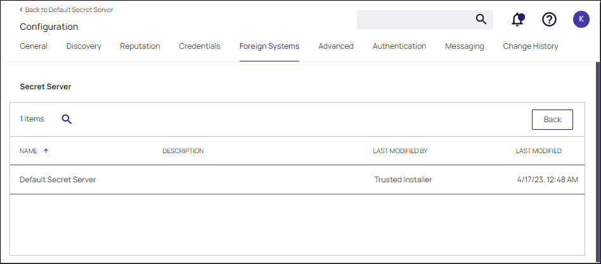Click the Configuration page title

pyautogui.click(x=49, y=27)
